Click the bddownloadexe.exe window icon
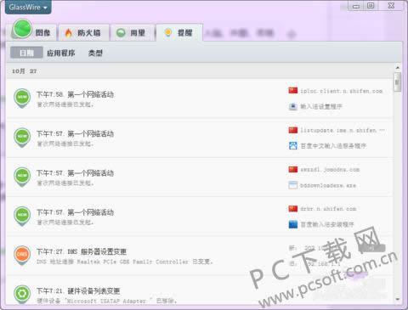Screen dimensions: 408x310 [x=292, y=185]
